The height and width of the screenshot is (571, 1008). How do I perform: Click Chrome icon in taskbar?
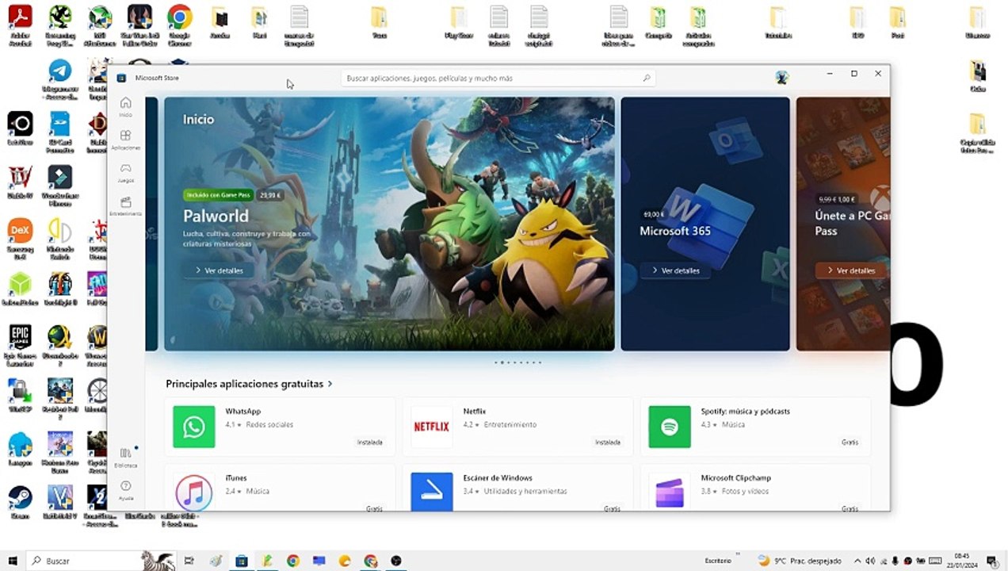292,561
